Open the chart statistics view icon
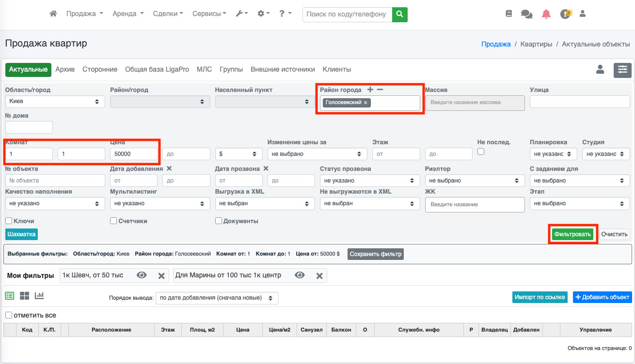 coord(39,296)
